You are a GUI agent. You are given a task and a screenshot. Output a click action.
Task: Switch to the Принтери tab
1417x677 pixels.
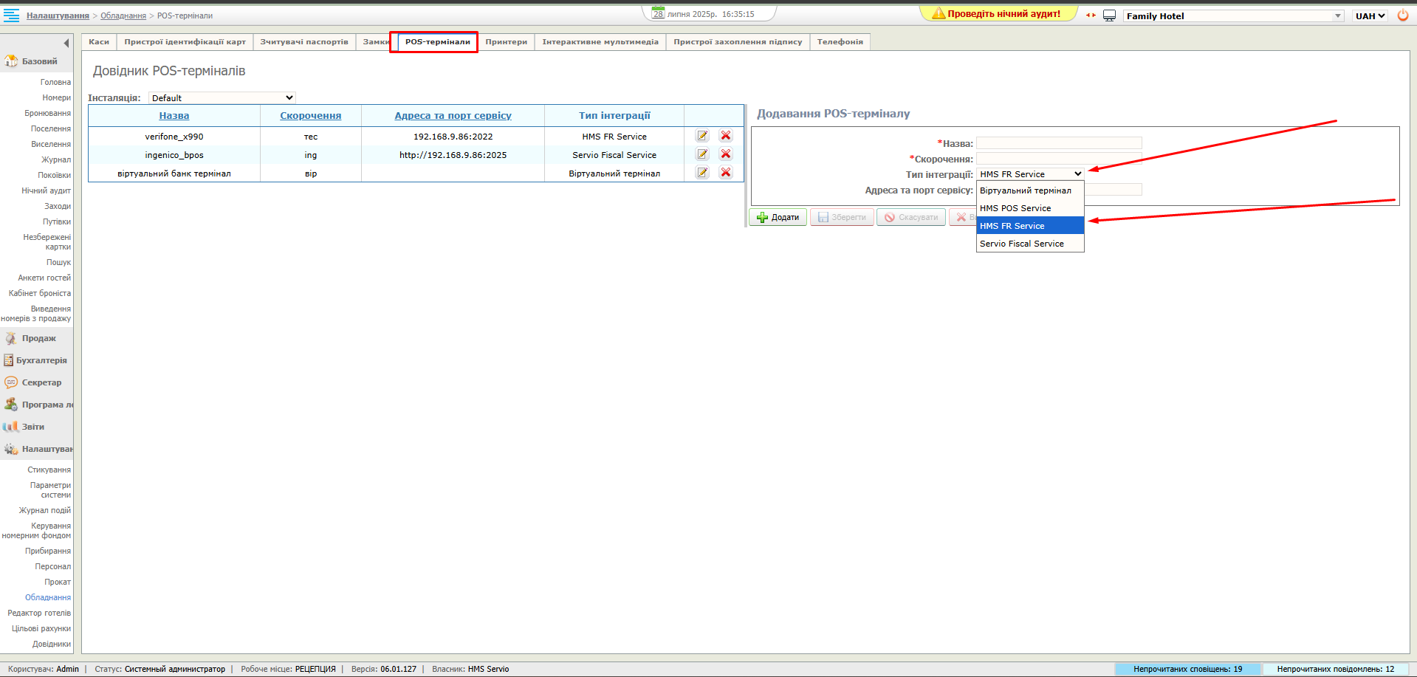506,42
